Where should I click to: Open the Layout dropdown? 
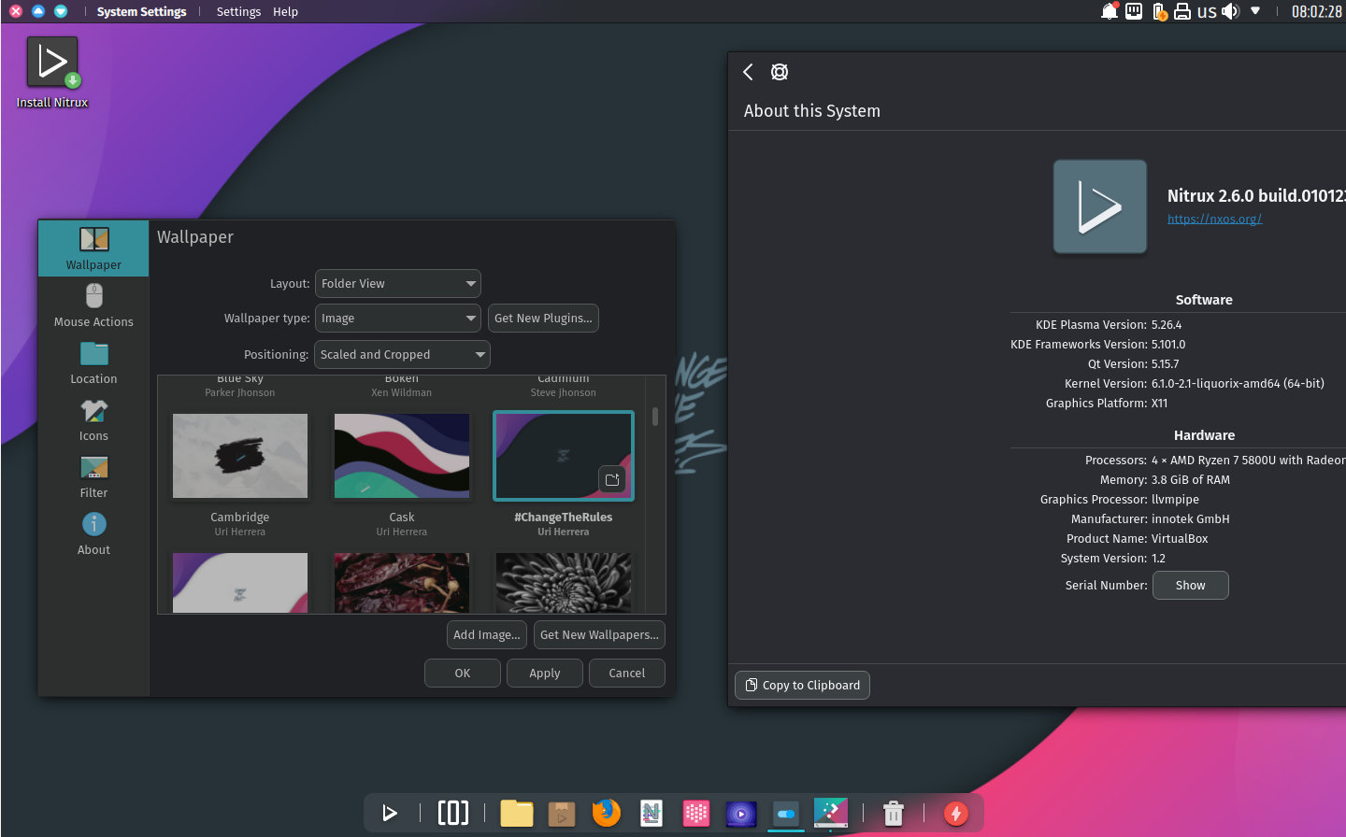pyautogui.click(x=397, y=283)
